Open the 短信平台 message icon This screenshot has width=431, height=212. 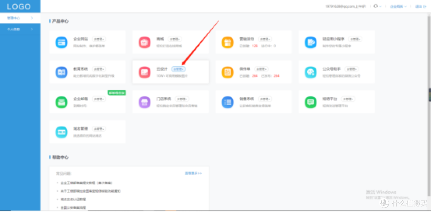pyautogui.click(x=310, y=102)
